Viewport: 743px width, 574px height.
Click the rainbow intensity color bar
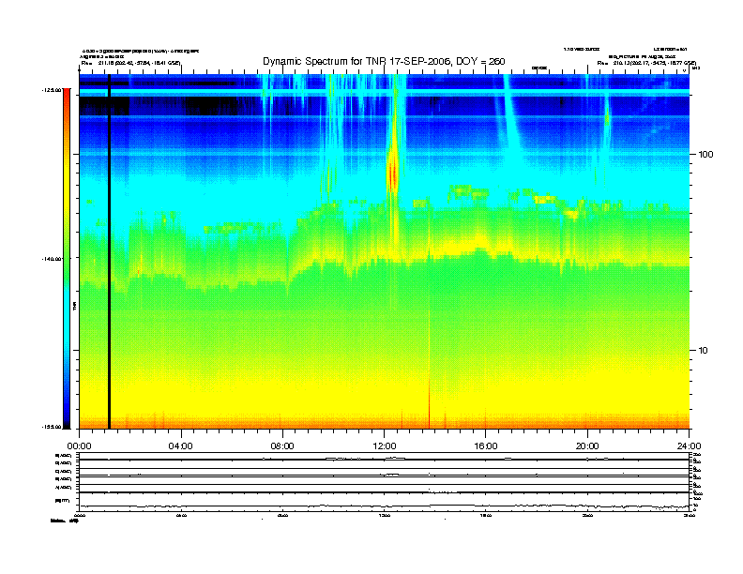click(x=67, y=259)
